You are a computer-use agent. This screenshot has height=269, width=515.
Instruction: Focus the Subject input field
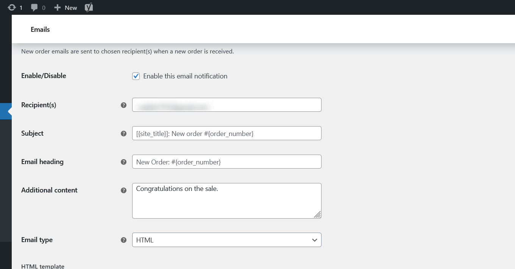click(226, 133)
